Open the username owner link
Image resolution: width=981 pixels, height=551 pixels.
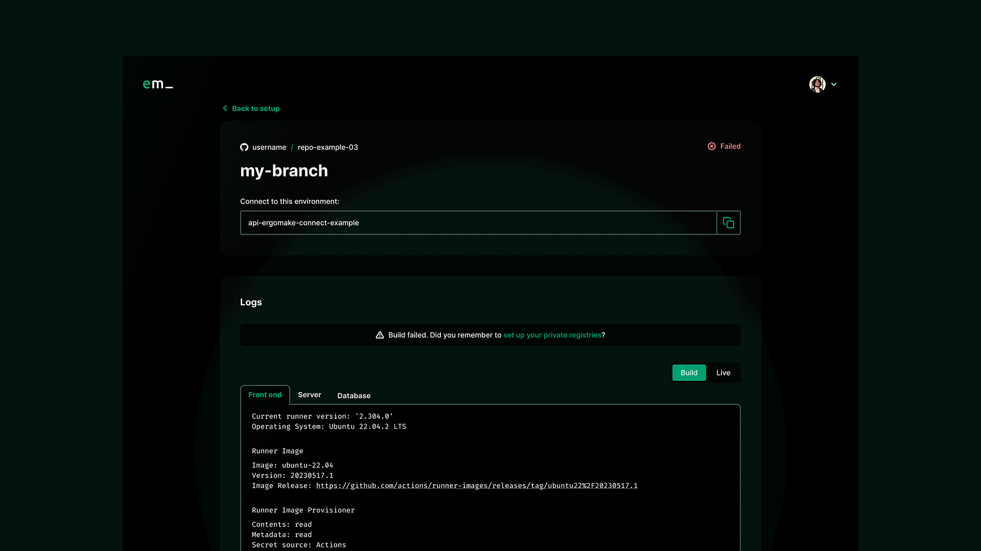point(269,147)
